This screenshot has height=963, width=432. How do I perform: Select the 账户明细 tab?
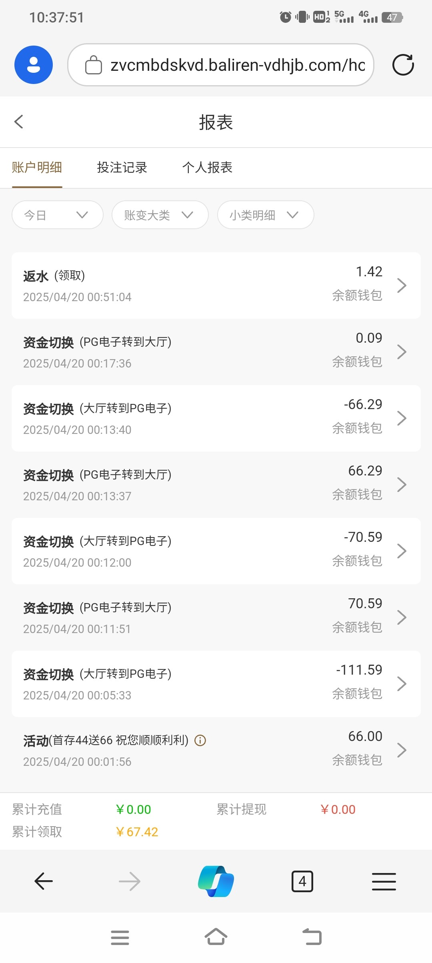[37, 168]
